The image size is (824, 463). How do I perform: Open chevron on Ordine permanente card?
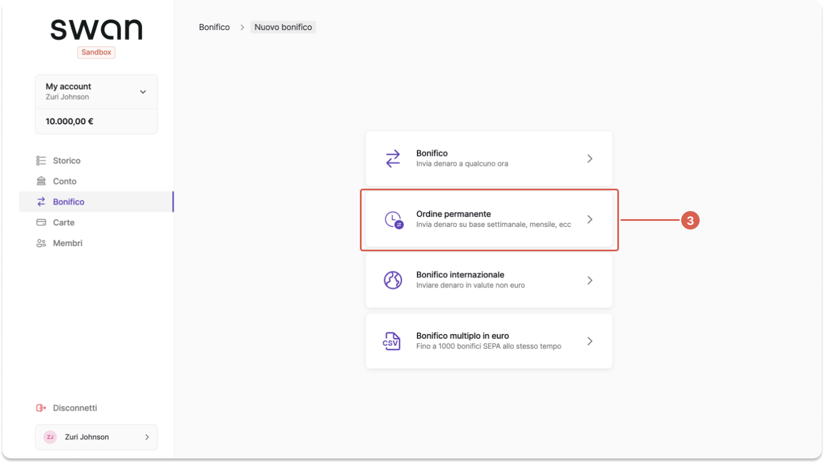590,219
